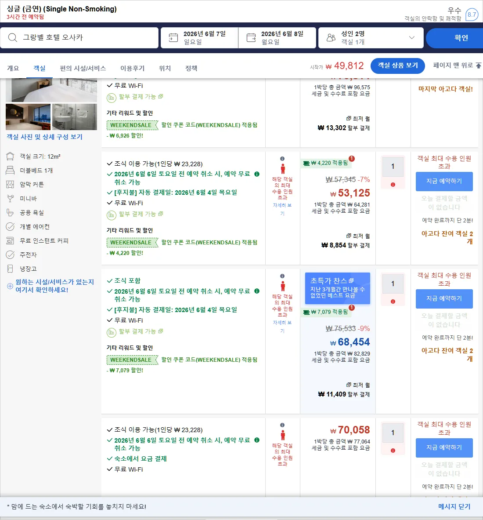Open the 이용후기 tab
483x520 pixels.
(x=133, y=68)
